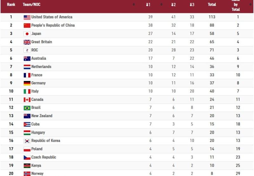Click the Brazil flag icon
This screenshot has height=176, width=254.
click(x=27, y=108)
